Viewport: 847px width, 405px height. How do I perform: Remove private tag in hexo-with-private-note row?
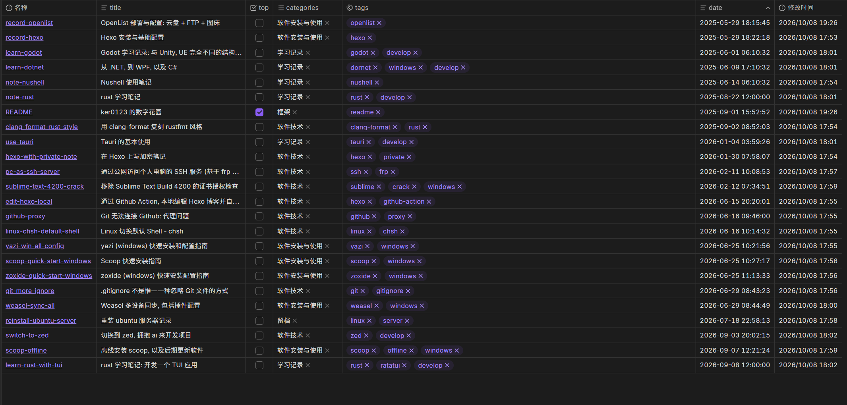click(x=409, y=157)
